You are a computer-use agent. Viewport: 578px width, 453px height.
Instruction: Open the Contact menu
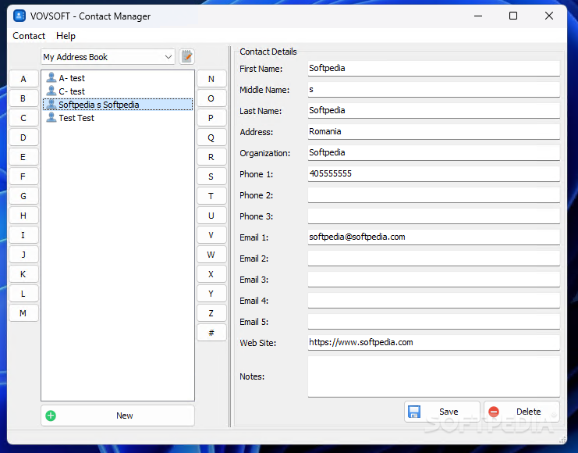point(29,36)
